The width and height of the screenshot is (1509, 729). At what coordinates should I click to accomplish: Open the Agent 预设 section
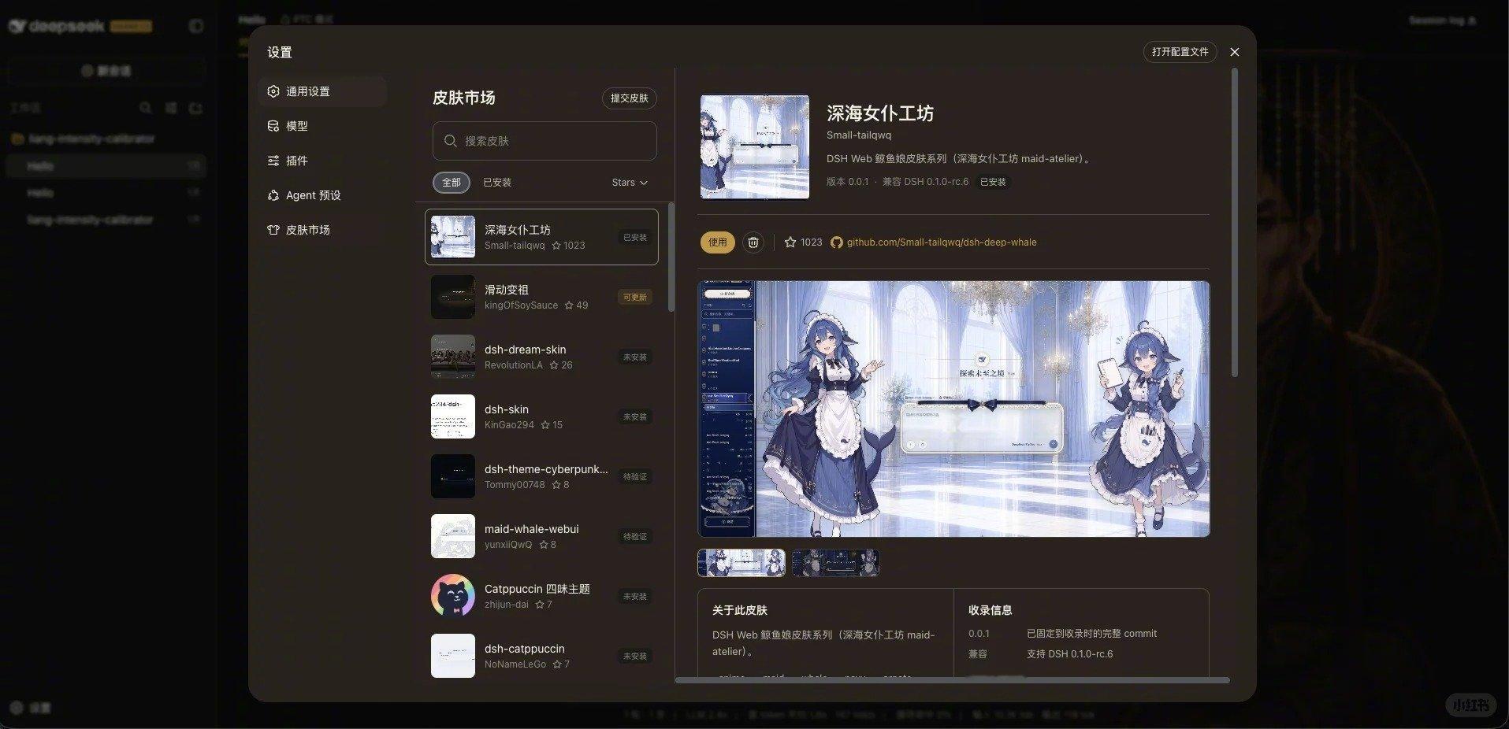pyautogui.click(x=322, y=195)
